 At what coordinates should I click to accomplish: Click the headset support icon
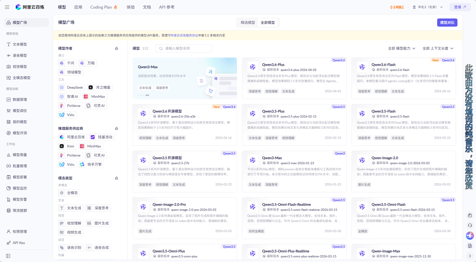(470, 225)
